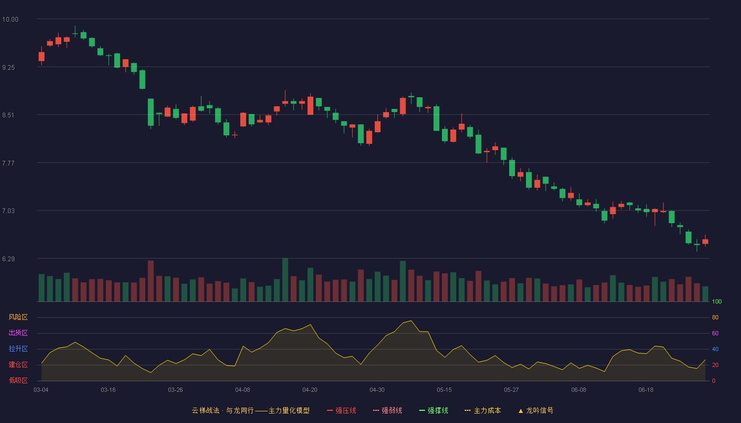
Task: Select the 出货区 zone label
Action: click(18, 333)
